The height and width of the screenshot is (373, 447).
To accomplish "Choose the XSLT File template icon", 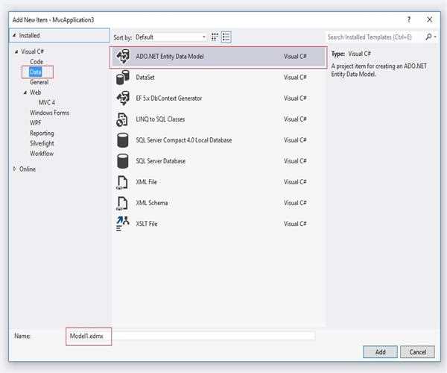I will [x=123, y=223].
